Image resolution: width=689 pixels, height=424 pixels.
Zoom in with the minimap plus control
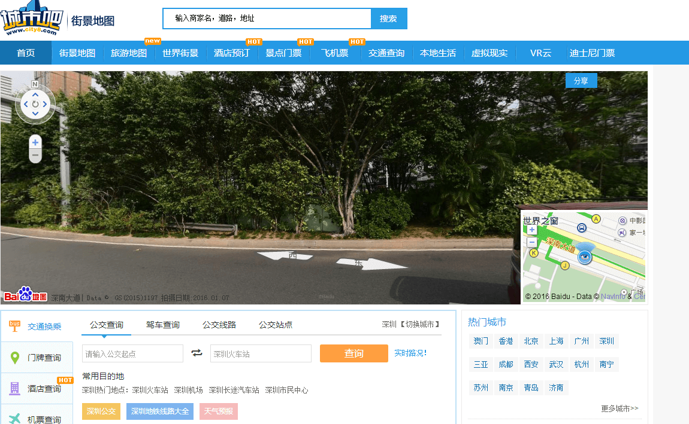point(531,229)
